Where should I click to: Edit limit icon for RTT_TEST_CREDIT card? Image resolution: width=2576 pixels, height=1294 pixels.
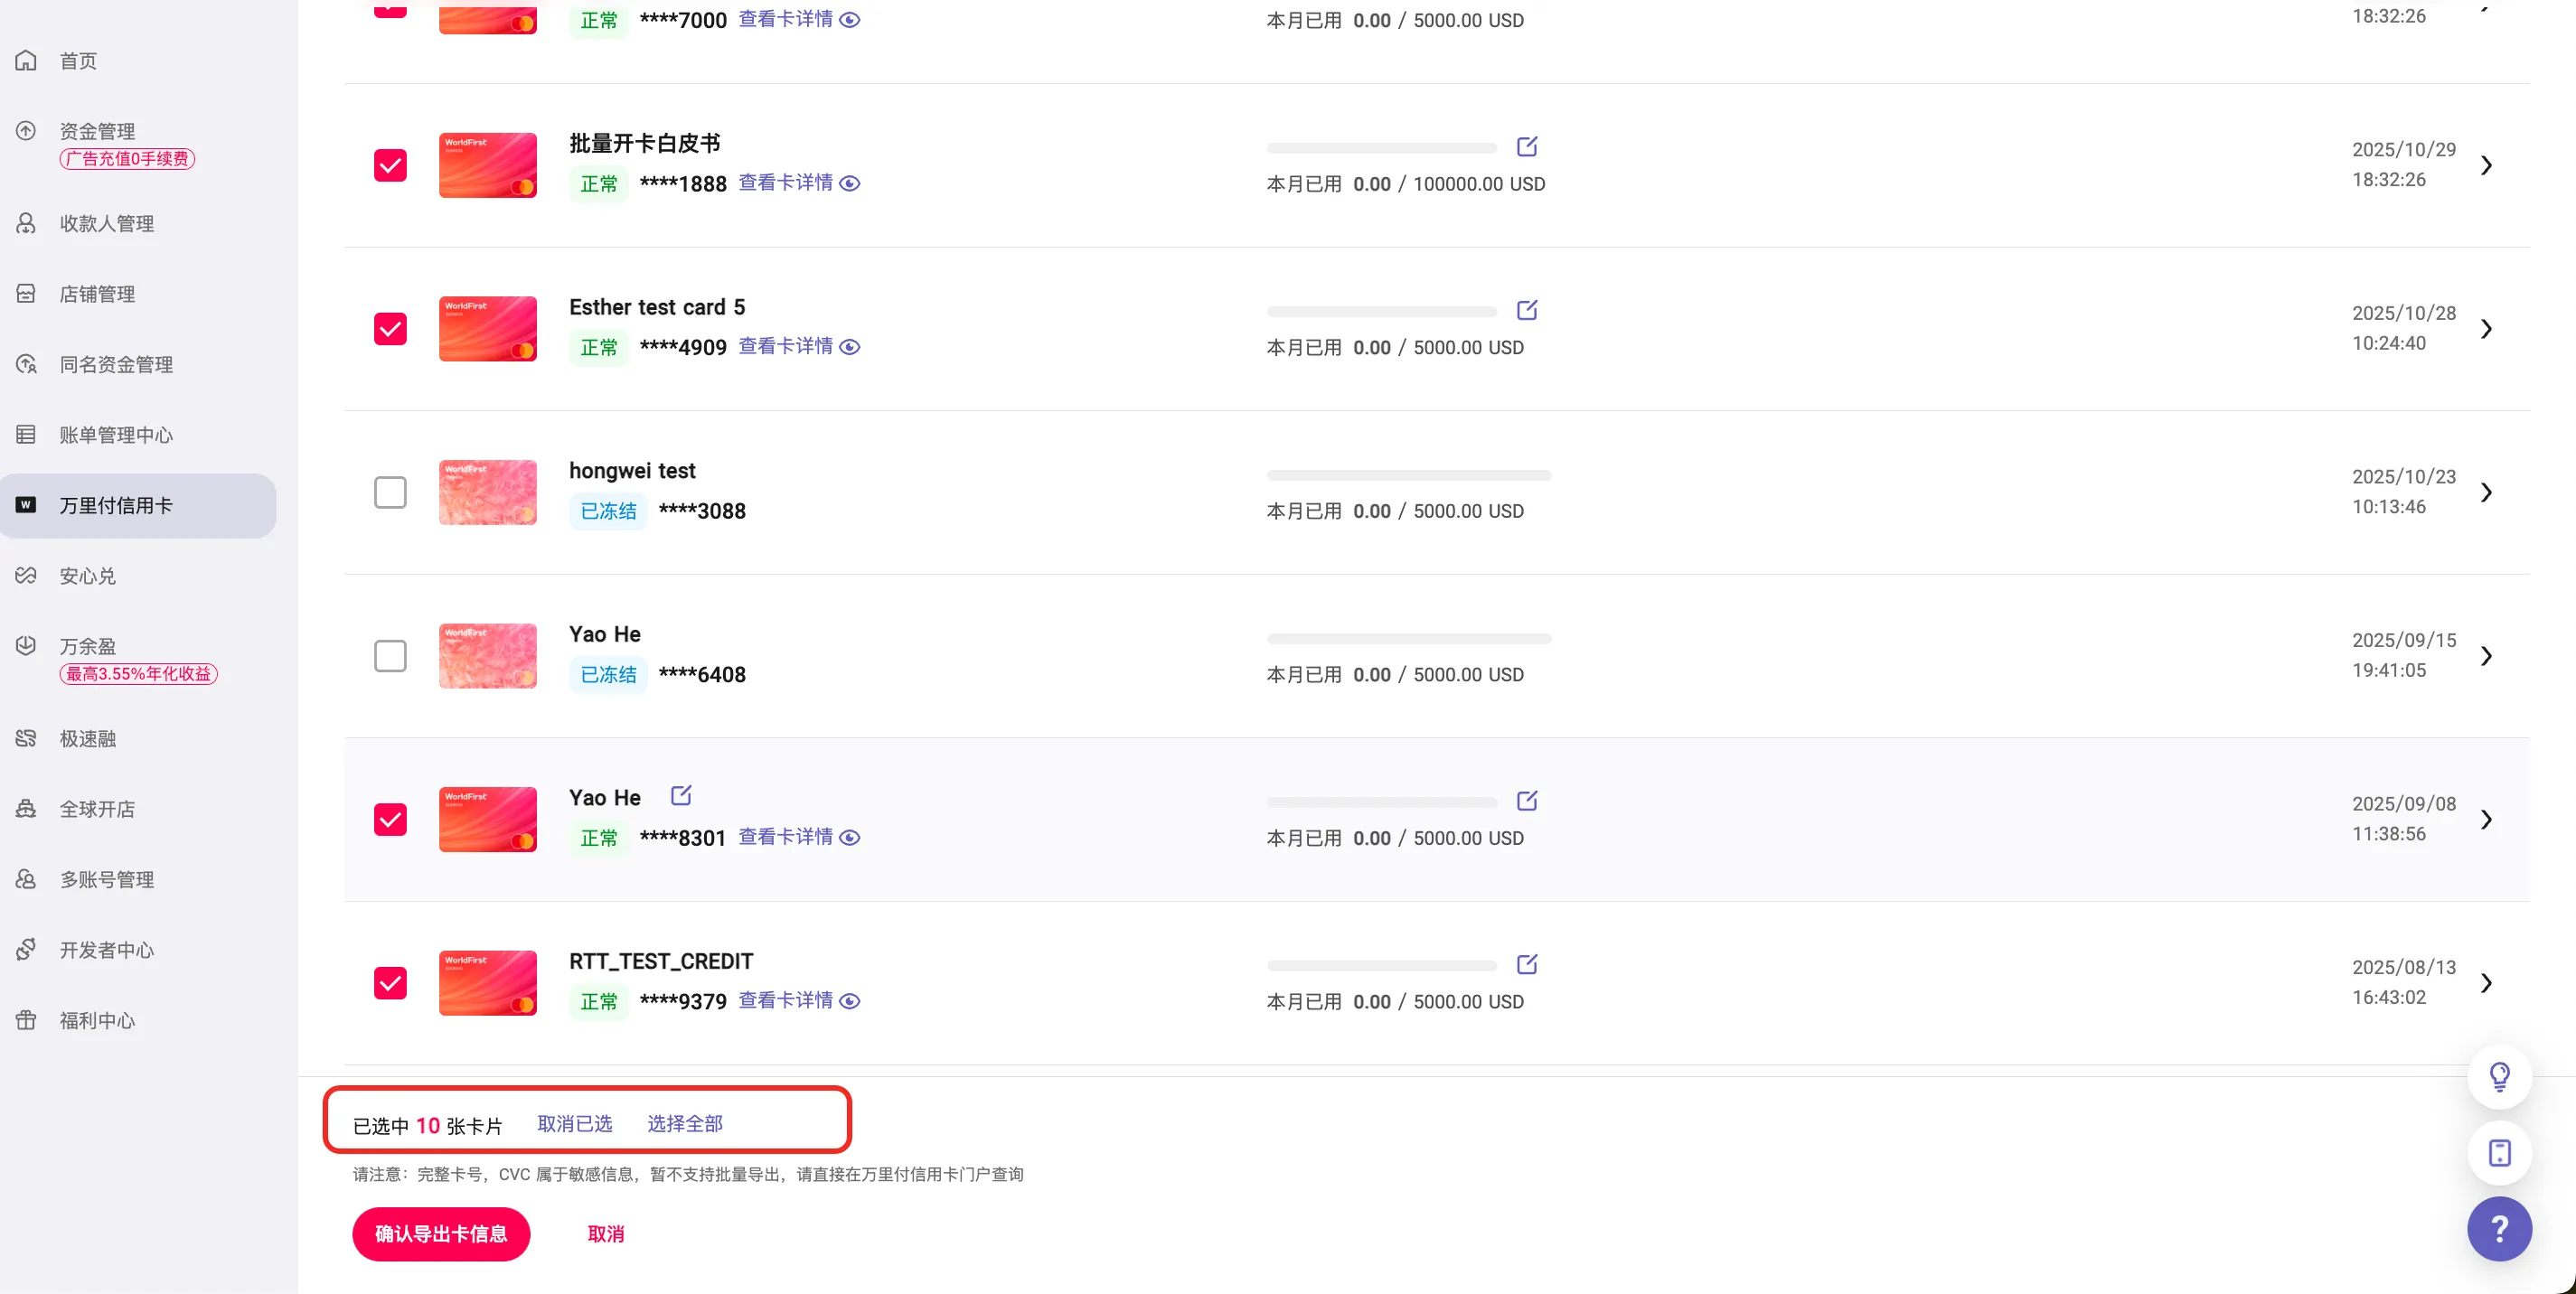coord(1526,964)
